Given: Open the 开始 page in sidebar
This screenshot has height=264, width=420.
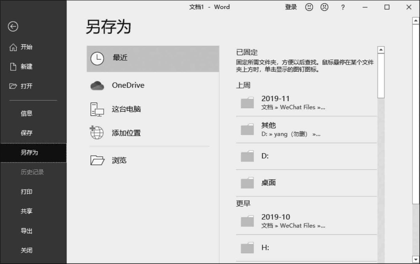Looking at the screenshot, I should coord(26,47).
